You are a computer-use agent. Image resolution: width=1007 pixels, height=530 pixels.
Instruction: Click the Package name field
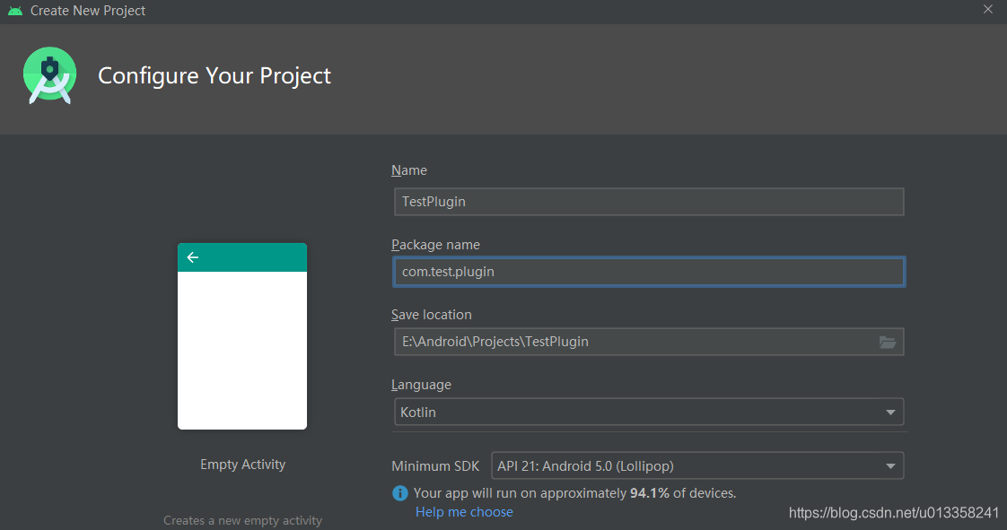click(648, 272)
